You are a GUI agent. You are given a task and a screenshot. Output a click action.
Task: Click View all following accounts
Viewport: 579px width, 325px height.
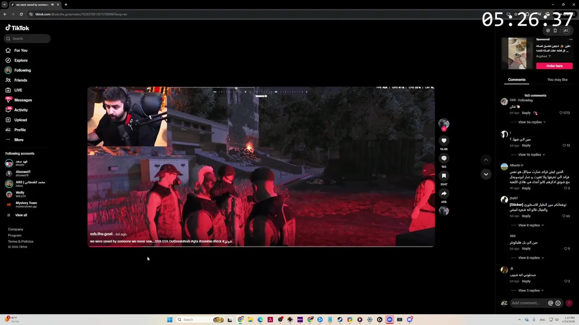point(17,215)
